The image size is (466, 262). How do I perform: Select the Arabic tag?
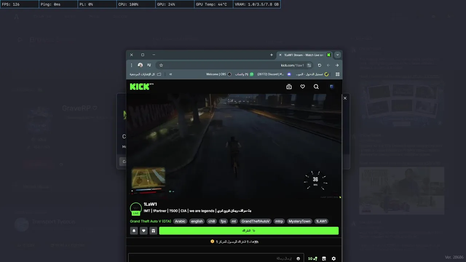(180, 221)
